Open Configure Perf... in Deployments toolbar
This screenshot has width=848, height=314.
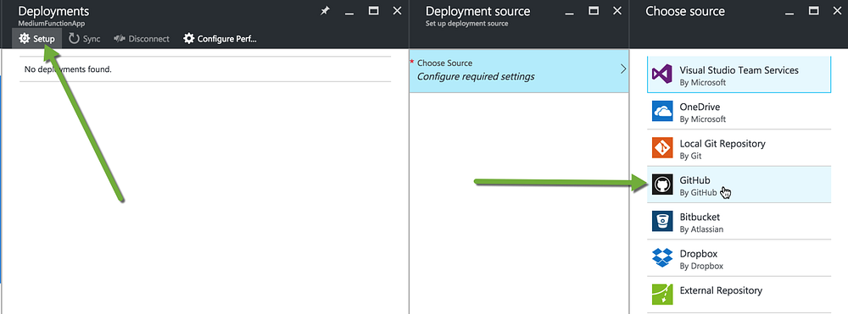pyautogui.click(x=220, y=39)
